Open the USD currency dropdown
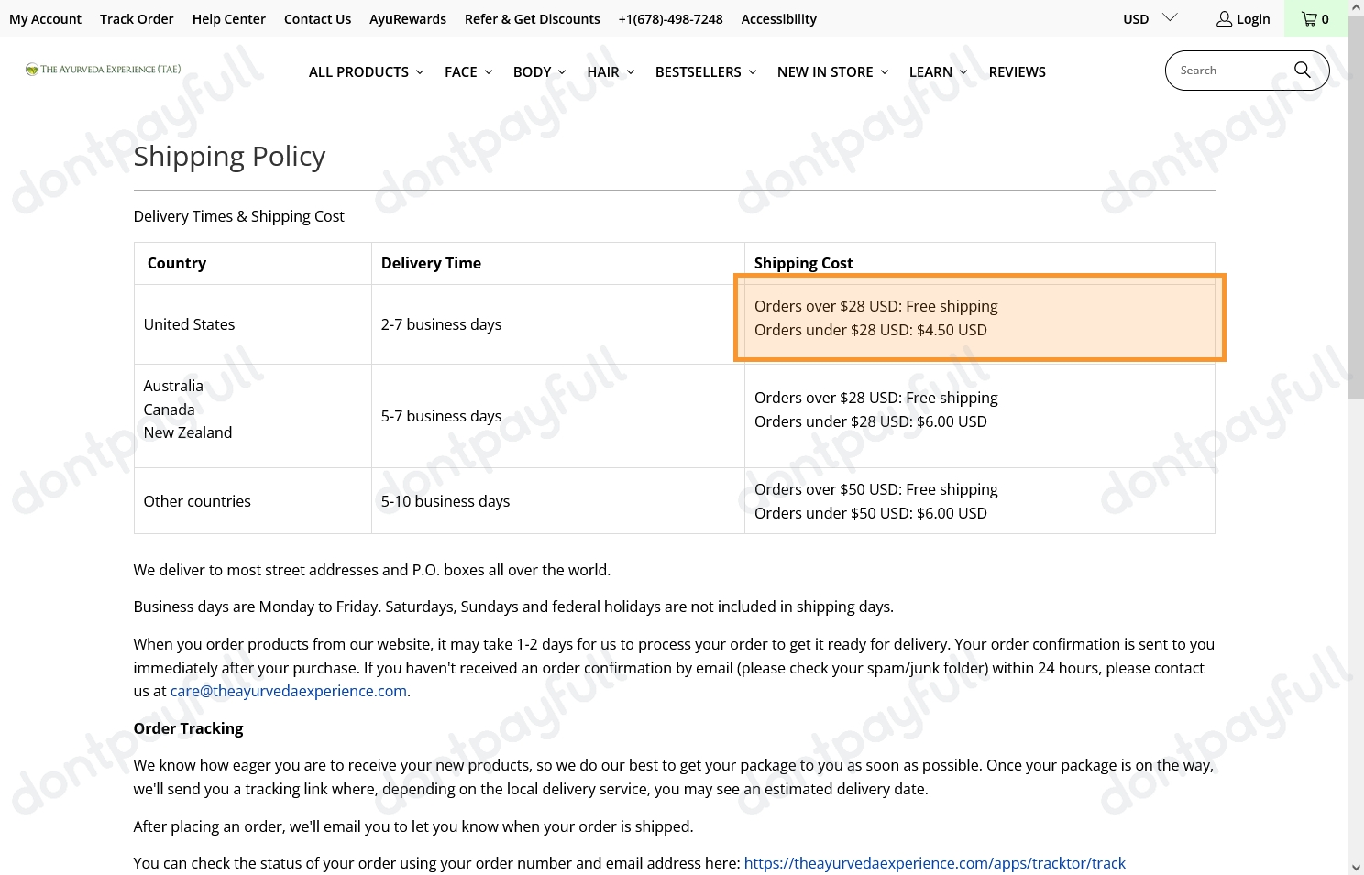The image size is (1364, 875). [x=1149, y=19]
